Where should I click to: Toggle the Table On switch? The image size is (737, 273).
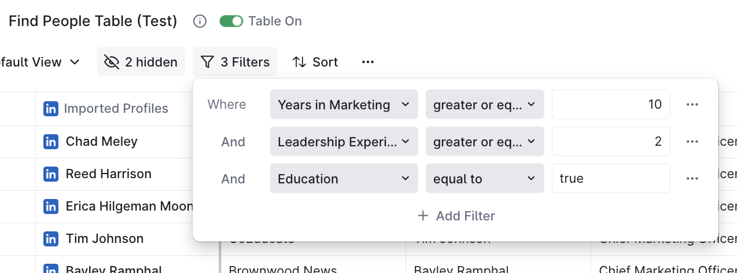231,21
